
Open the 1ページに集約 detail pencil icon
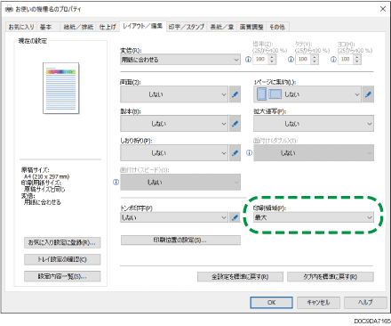click(x=368, y=94)
